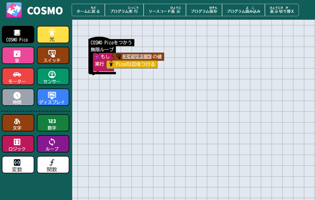Open the スイッチ1 dropdown in the block

tap(137, 57)
